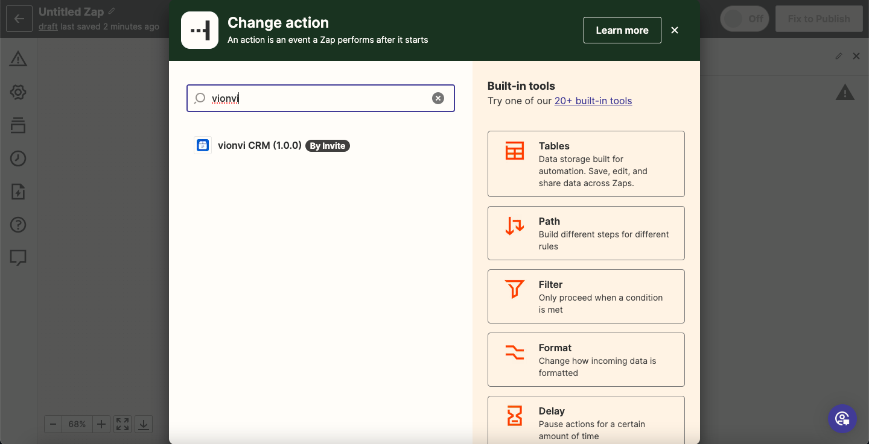Select the Path built-in tool card
This screenshot has width=869, height=444.
pos(586,233)
